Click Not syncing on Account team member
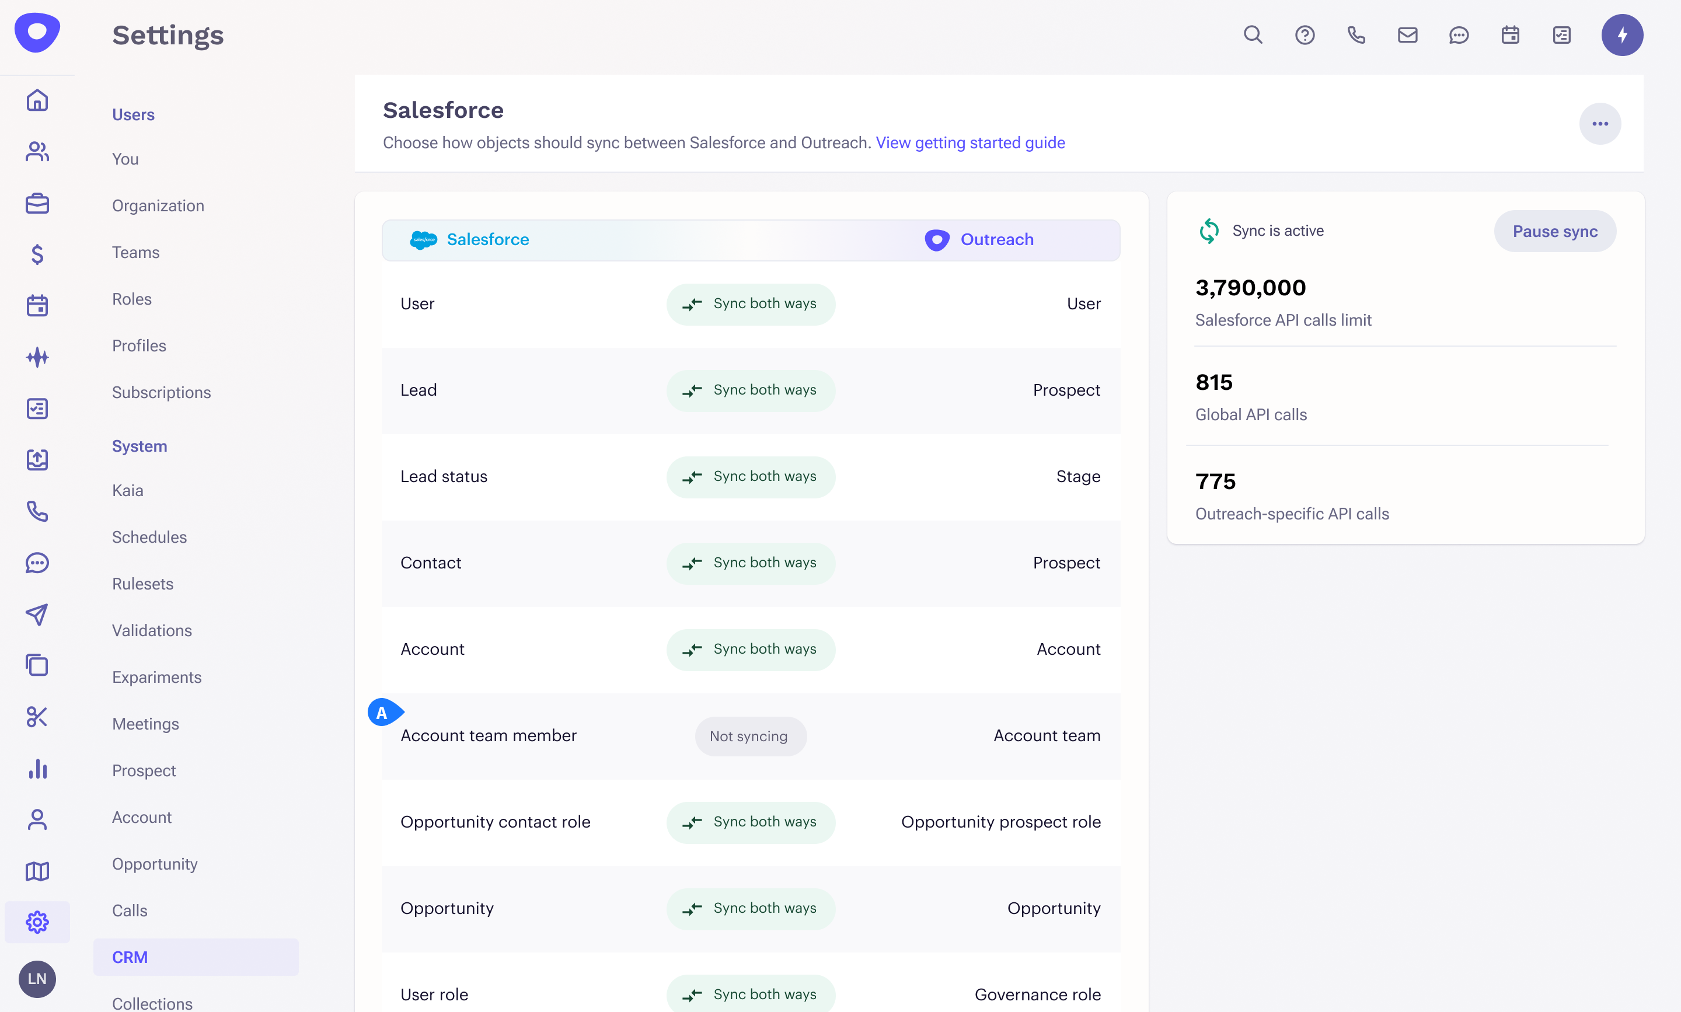This screenshot has height=1012, width=1681. coord(750,737)
